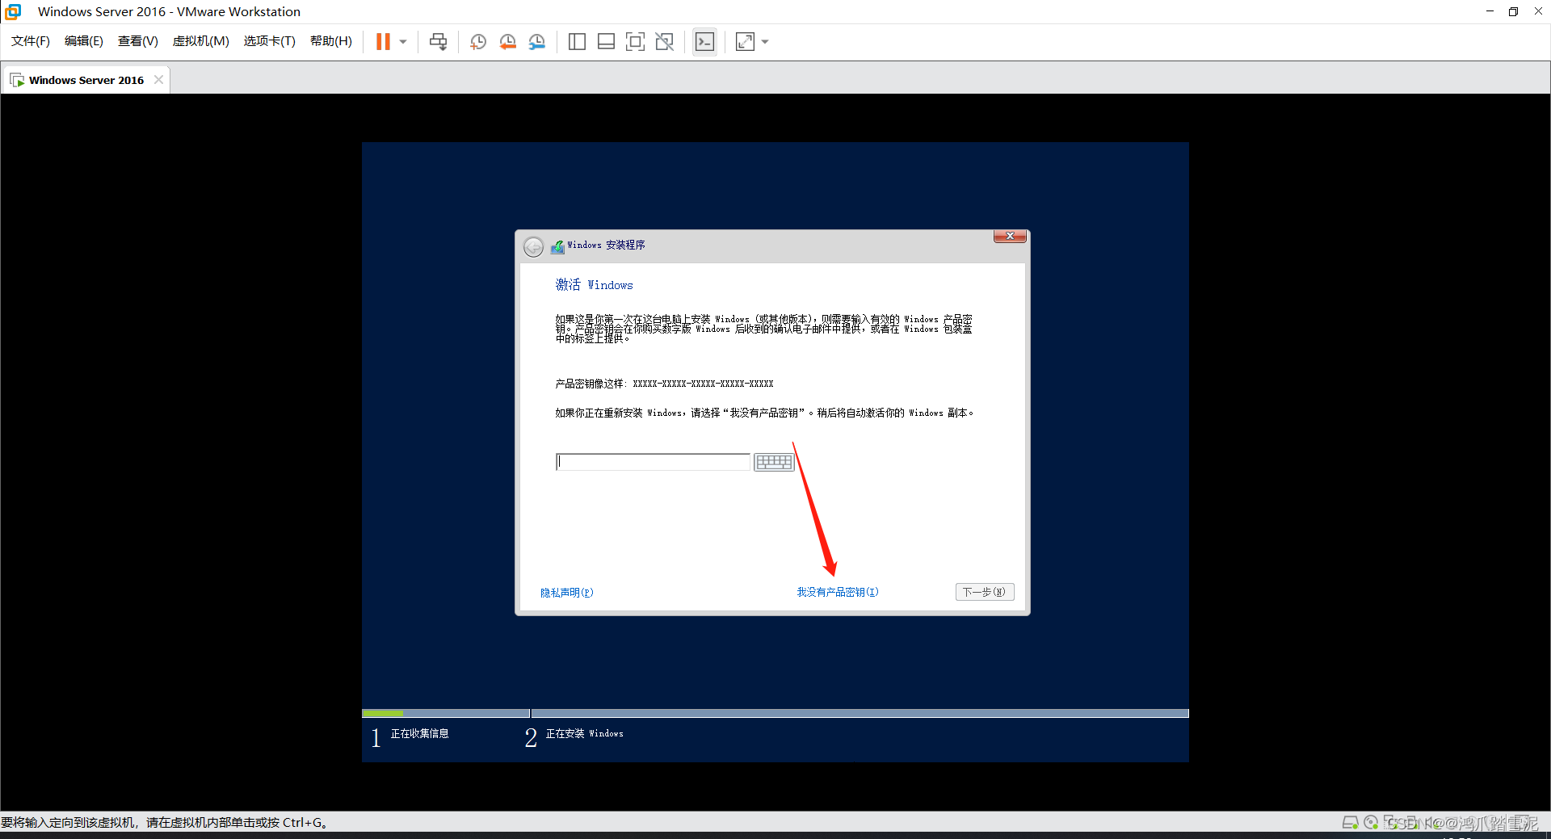Open the console view icon
The width and height of the screenshot is (1551, 839).
[704, 41]
